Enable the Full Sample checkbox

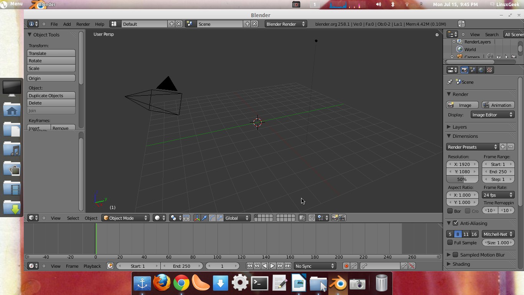[x=450, y=243]
